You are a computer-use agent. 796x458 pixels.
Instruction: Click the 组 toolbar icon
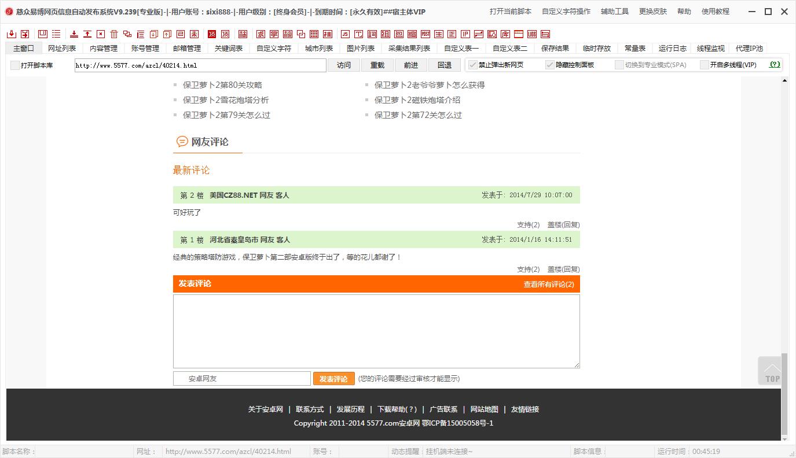point(385,34)
